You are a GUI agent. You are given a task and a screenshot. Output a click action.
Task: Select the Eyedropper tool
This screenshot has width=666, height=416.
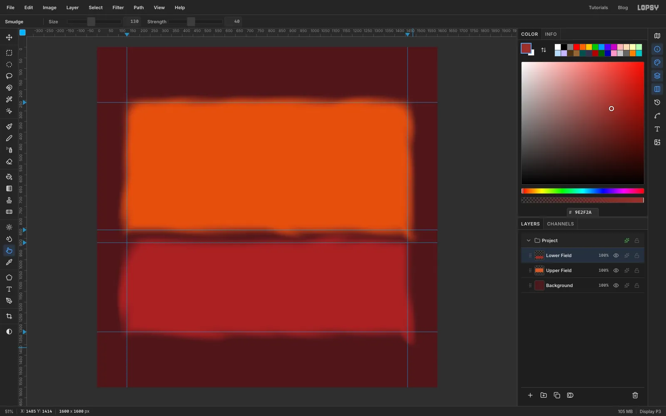point(9,262)
